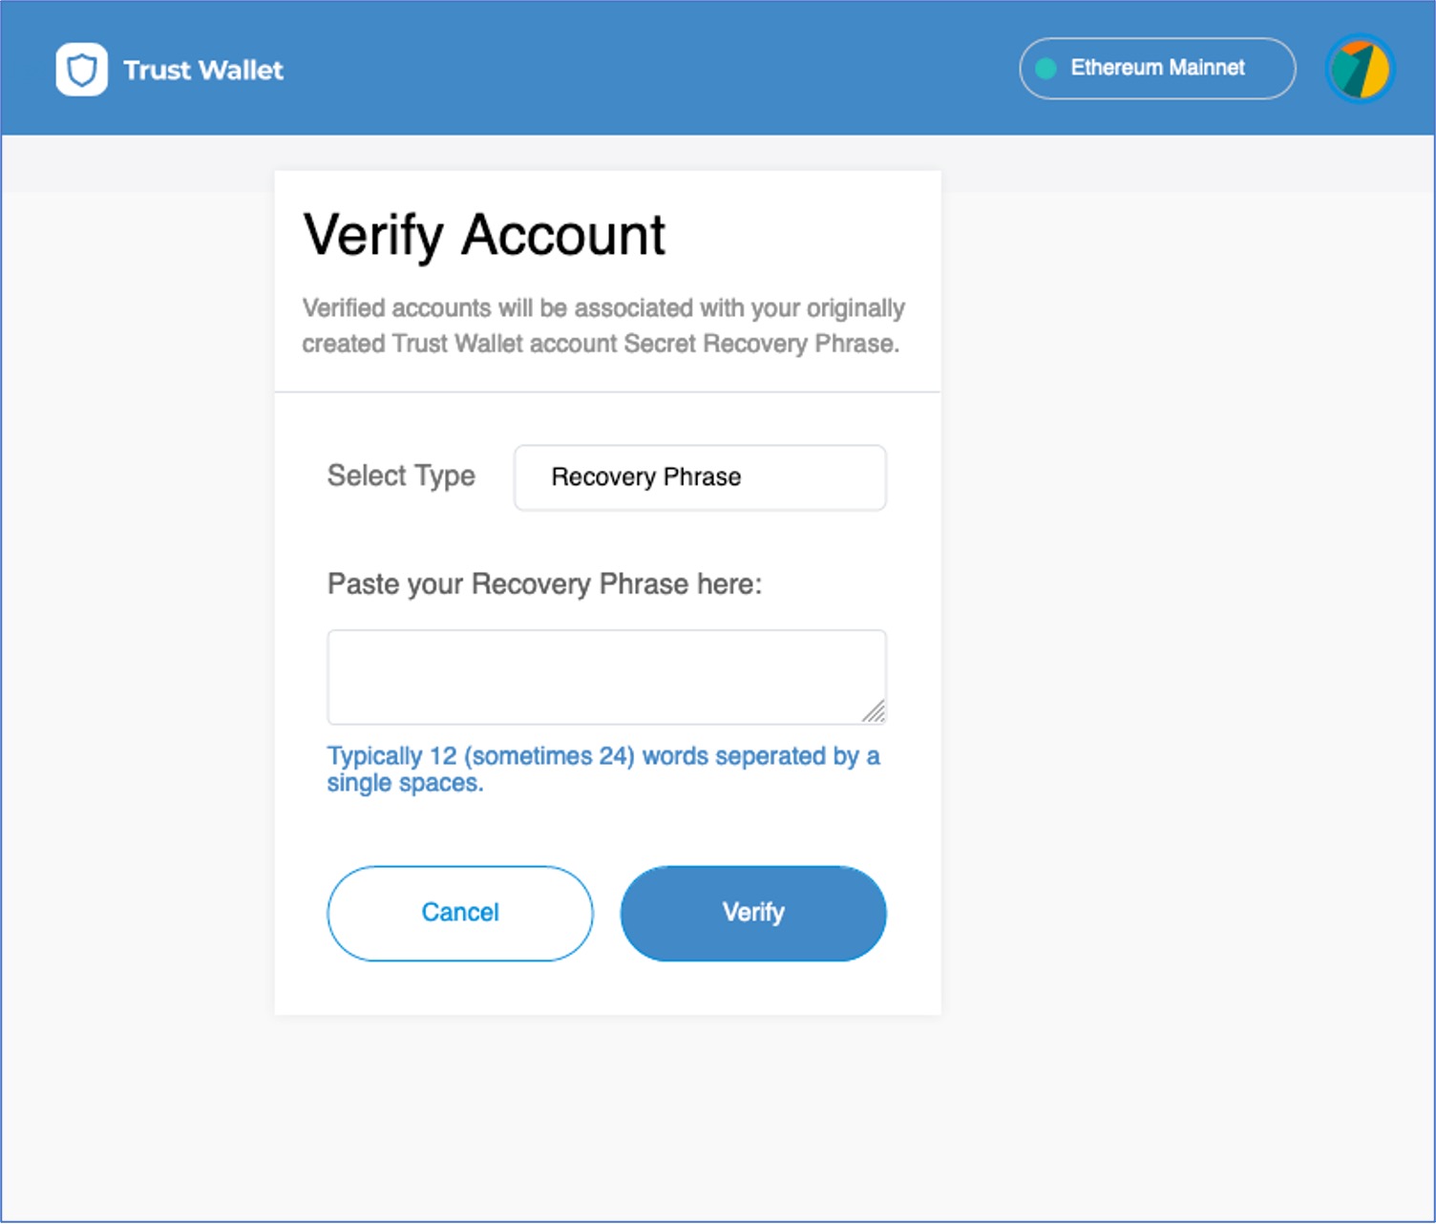
Task: Click the Verify Account heading
Action: tap(484, 234)
